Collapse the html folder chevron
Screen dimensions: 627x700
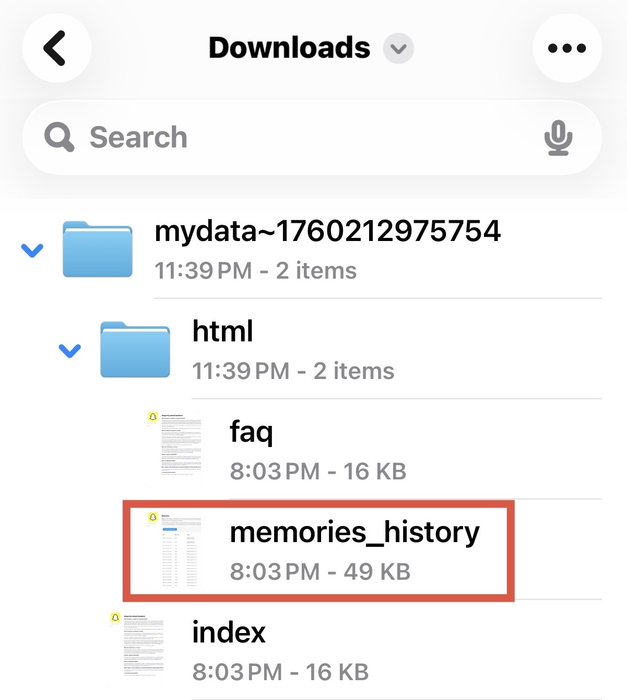click(x=69, y=350)
